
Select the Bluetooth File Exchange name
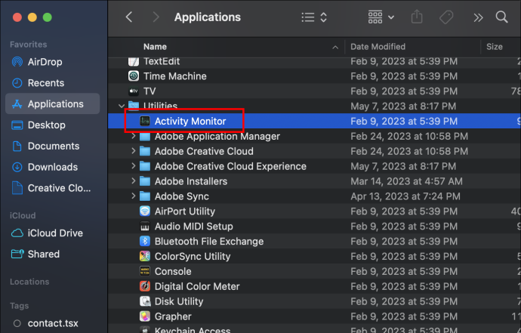(x=209, y=242)
